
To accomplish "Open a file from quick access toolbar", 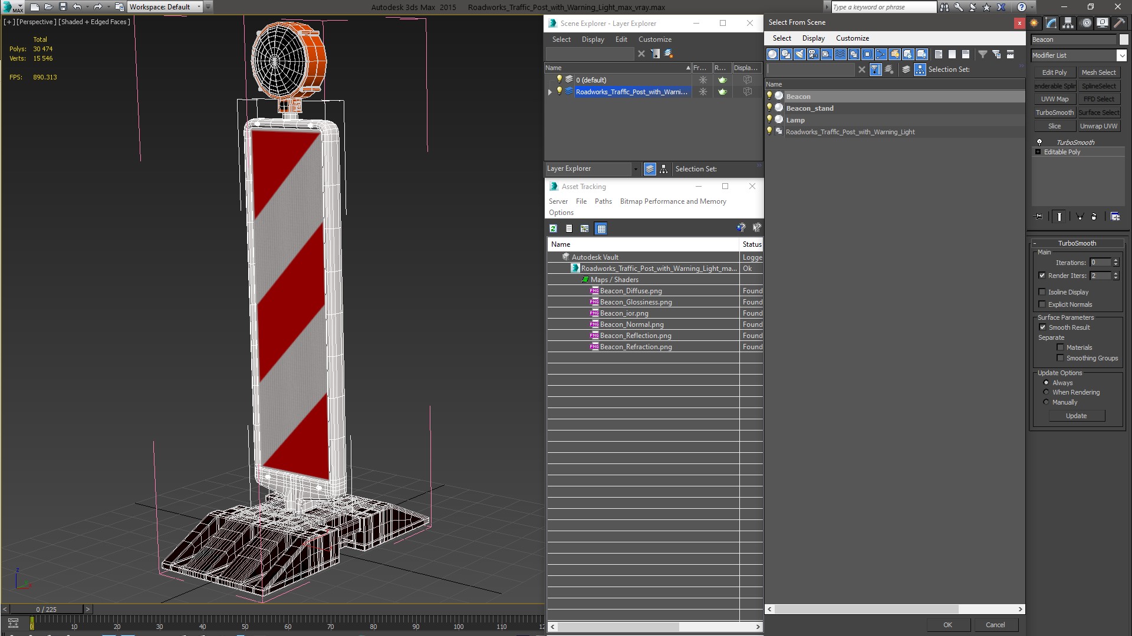I will (x=48, y=7).
